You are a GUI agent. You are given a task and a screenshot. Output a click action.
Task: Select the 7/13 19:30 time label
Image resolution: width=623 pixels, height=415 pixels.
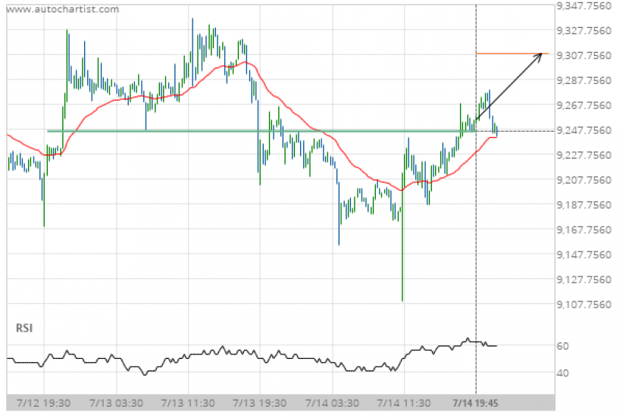(260, 404)
